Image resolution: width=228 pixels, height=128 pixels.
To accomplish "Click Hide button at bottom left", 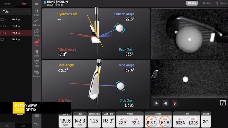I will pyautogui.click(x=7, y=126).
